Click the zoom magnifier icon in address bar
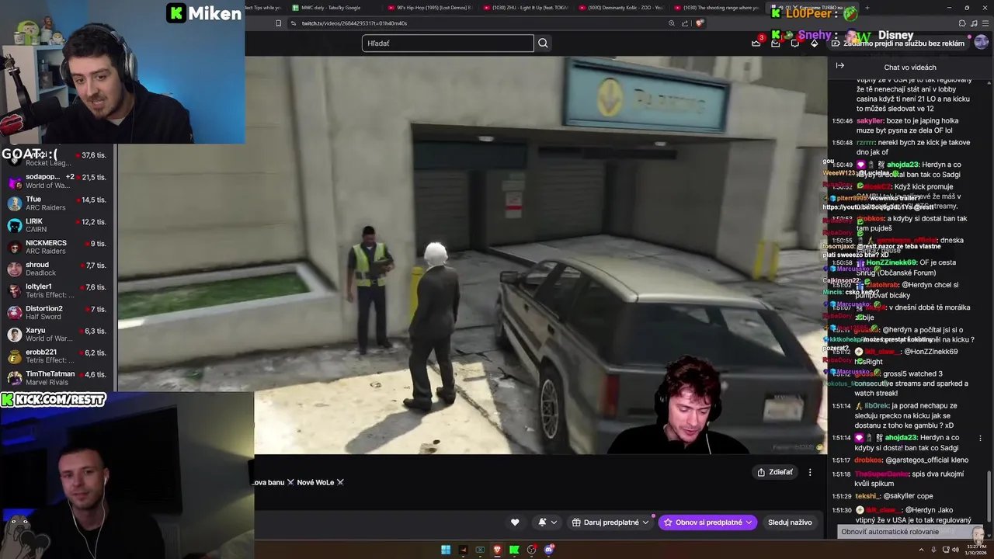The height and width of the screenshot is (559, 994). [672, 23]
